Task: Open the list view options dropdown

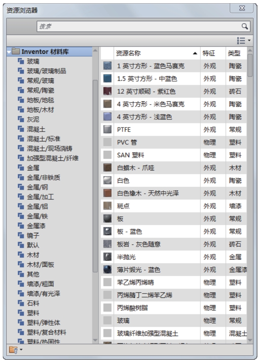Action: [244, 41]
